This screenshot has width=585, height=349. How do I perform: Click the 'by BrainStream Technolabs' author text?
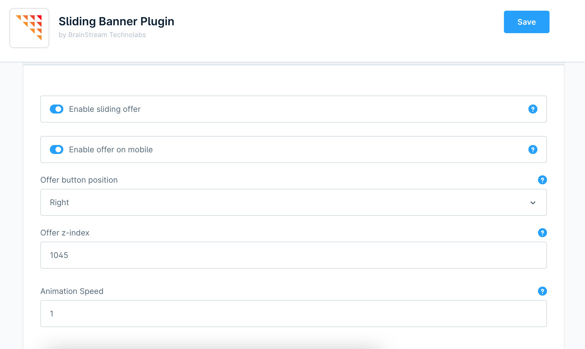tap(102, 35)
